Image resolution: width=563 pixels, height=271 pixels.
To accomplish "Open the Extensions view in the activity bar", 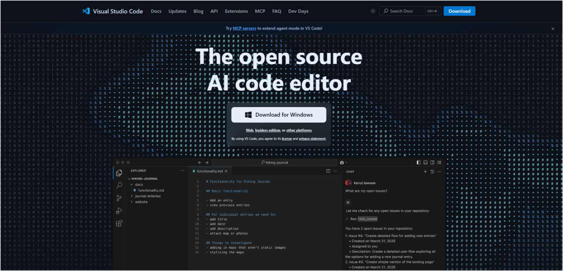I will click(x=119, y=223).
